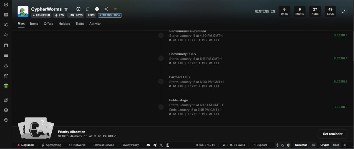
Task: Click the ELIGIBLE label for Partner FCFS
Action: point(340,81)
